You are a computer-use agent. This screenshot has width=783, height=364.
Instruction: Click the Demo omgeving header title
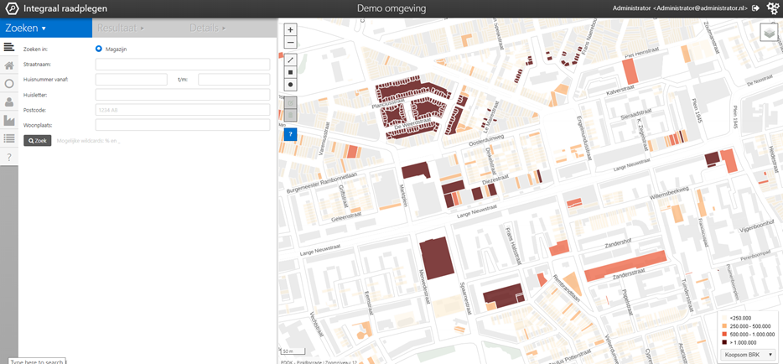[x=391, y=8]
